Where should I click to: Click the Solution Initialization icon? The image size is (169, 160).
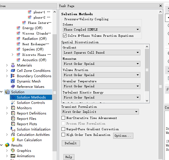point(13,129)
